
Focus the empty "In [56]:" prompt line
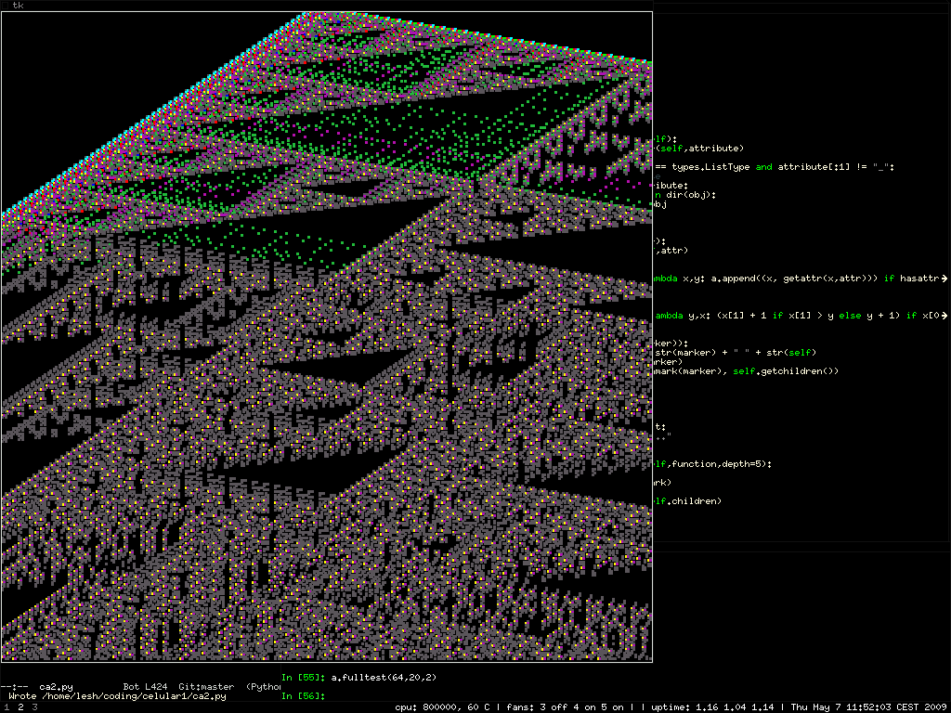(304, 696)
